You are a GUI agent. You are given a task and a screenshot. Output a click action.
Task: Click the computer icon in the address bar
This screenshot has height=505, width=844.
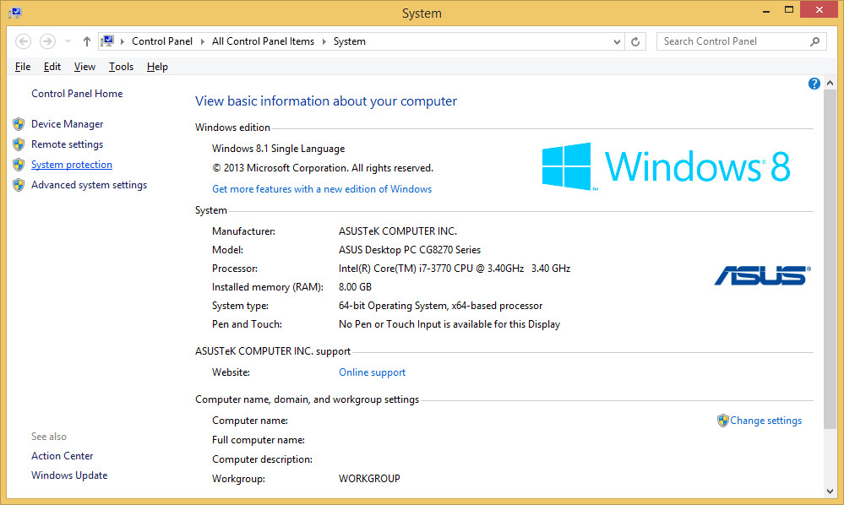107,41
